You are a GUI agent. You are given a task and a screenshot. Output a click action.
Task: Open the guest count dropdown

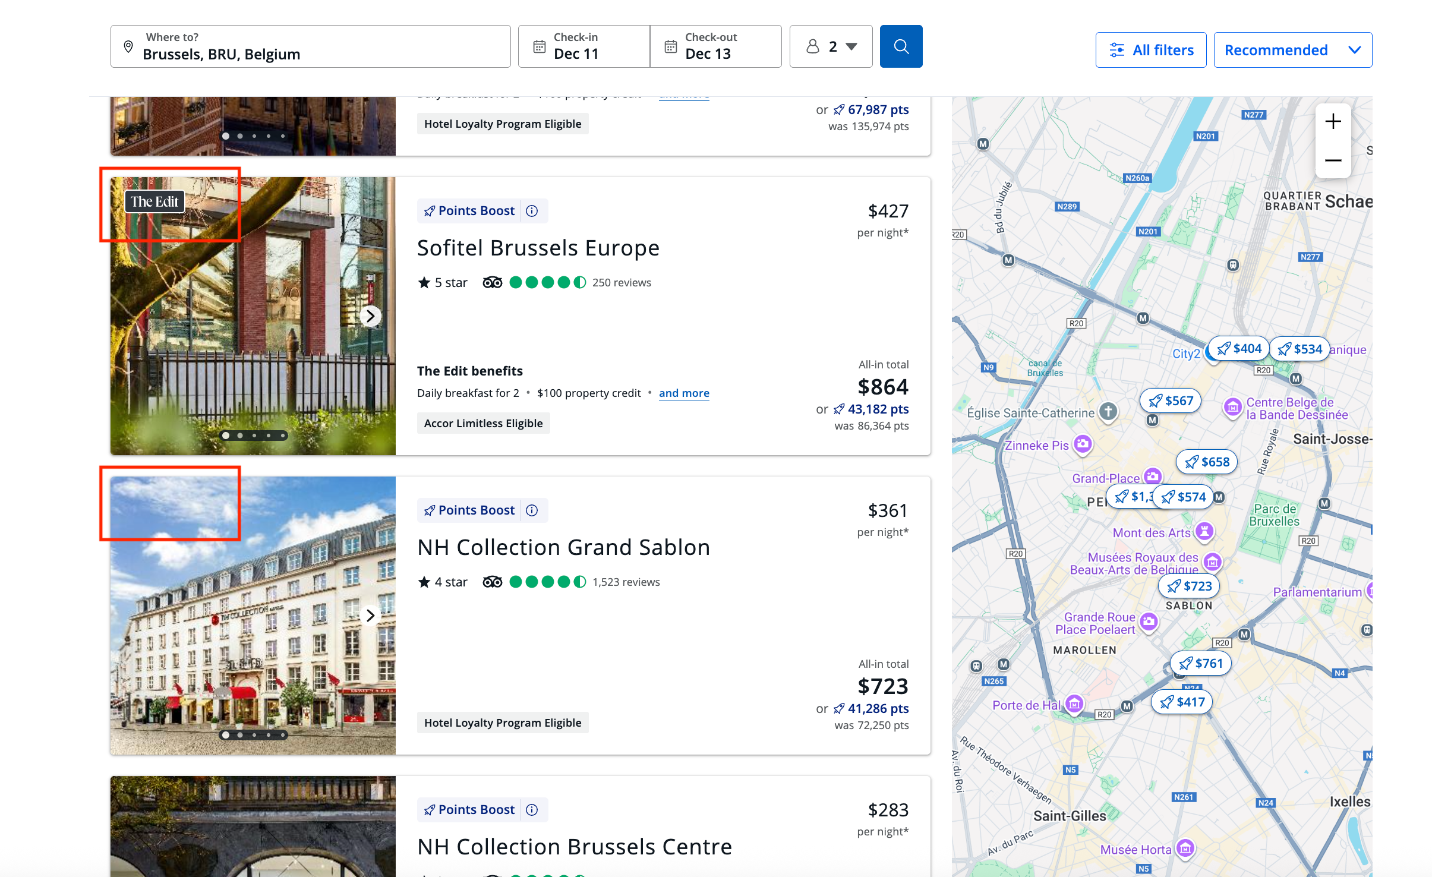click(x=831, y=46)
